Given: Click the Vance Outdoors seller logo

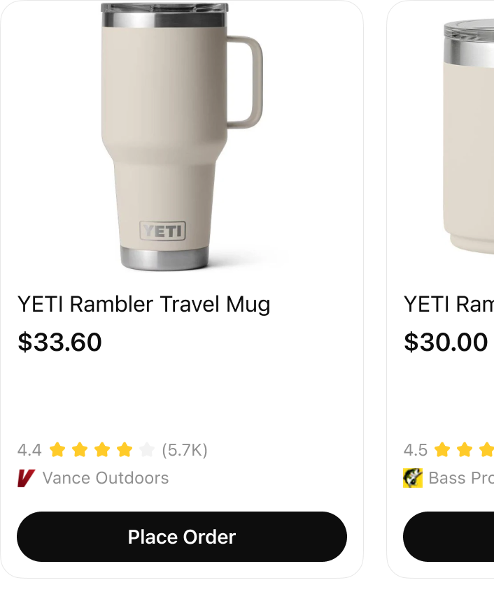Looking at the screenshot, I should click(x=25, y=478).
